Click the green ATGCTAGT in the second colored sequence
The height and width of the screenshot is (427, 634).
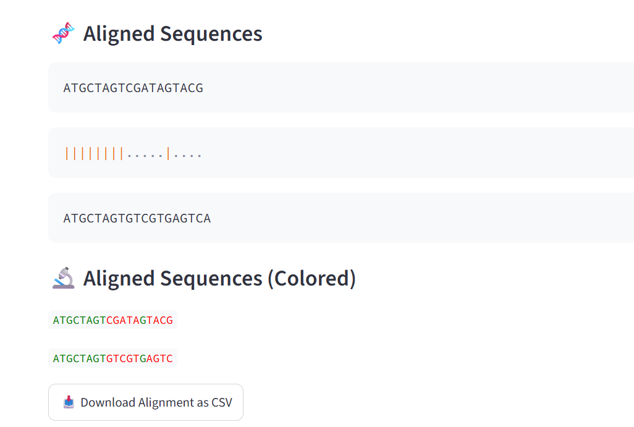point(79,358)
